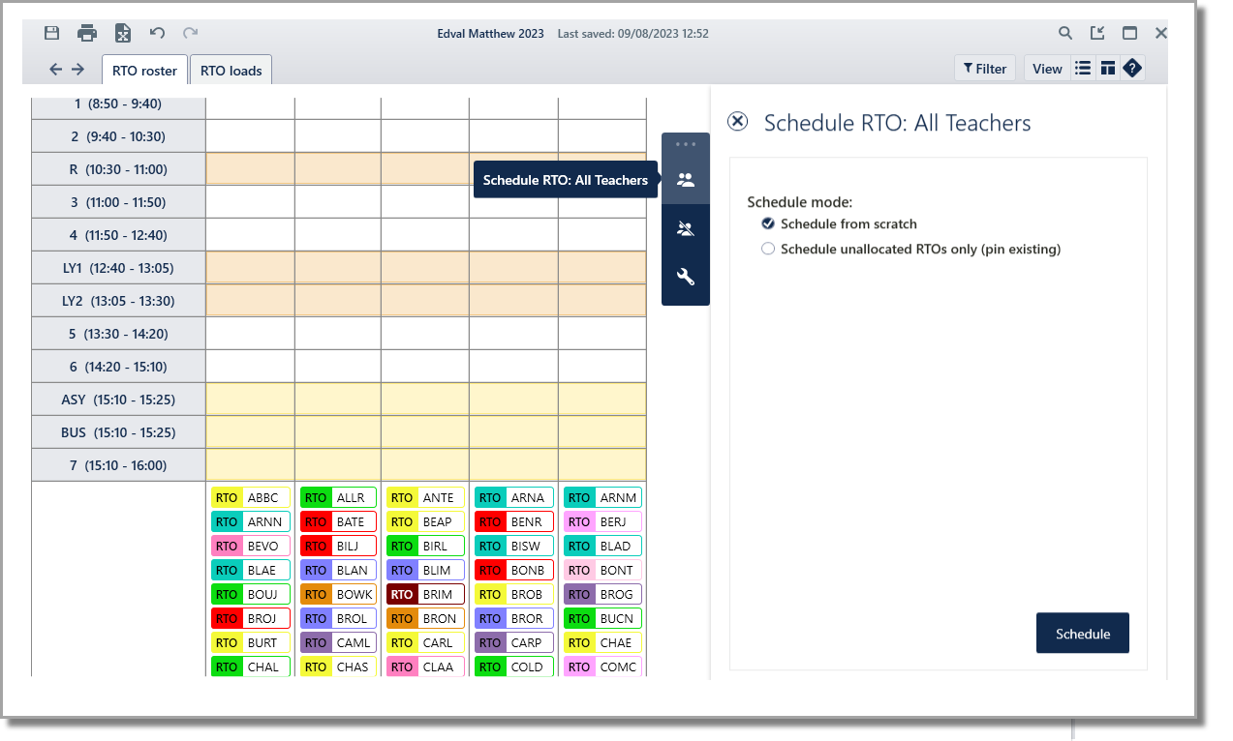Click the Filter button
Image resolution: width=1233 pixels, height=741 pixels.
pos(985,69)
